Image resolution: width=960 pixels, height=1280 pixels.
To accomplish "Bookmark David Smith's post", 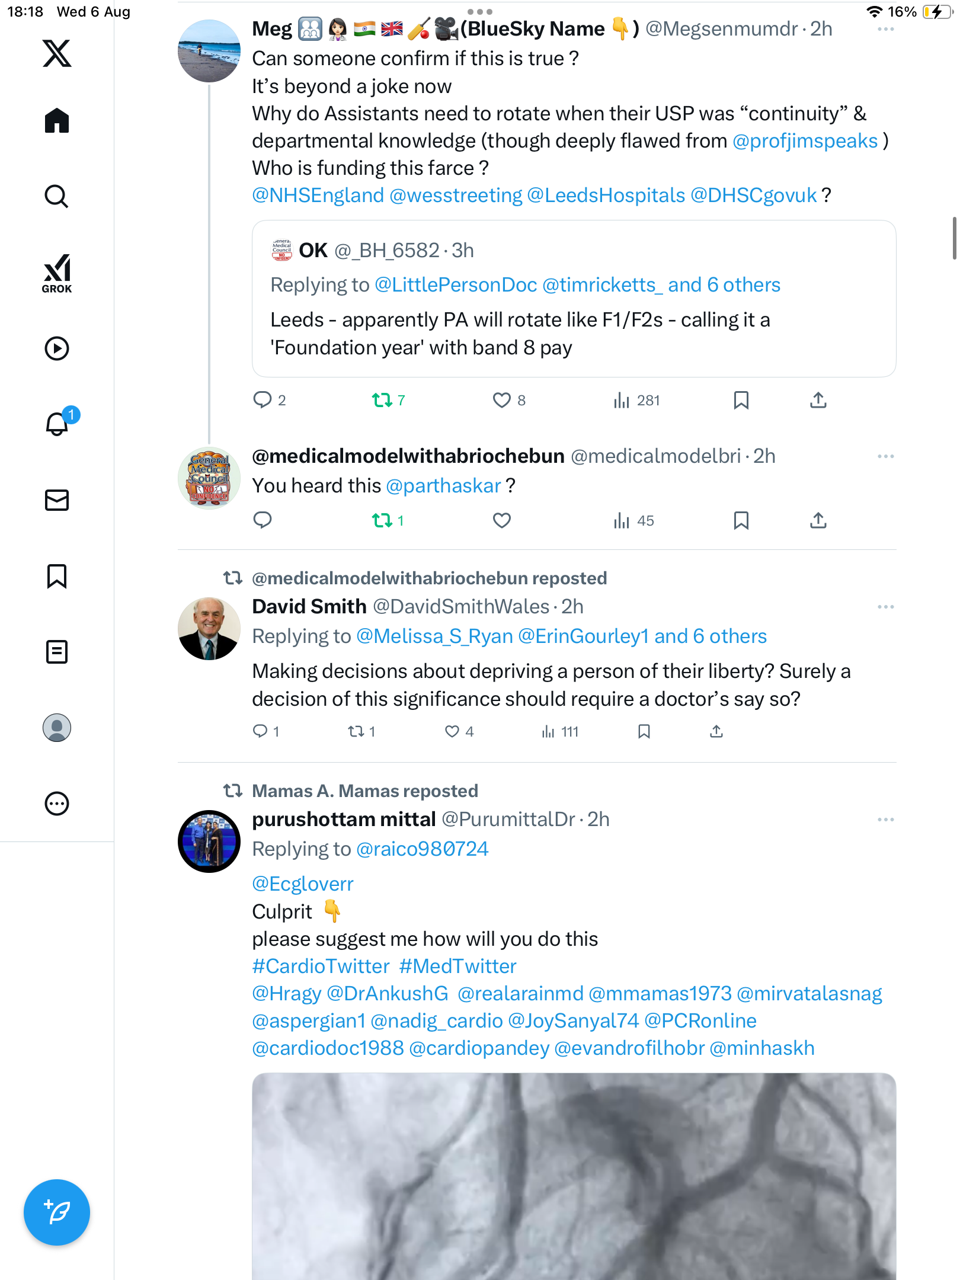I will tap(644, 732).
